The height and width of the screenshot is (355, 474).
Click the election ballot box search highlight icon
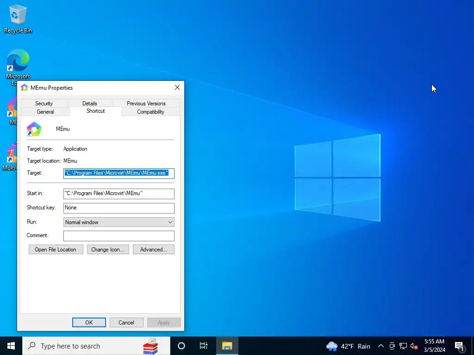pyautogui.click(x=150, y=346)
